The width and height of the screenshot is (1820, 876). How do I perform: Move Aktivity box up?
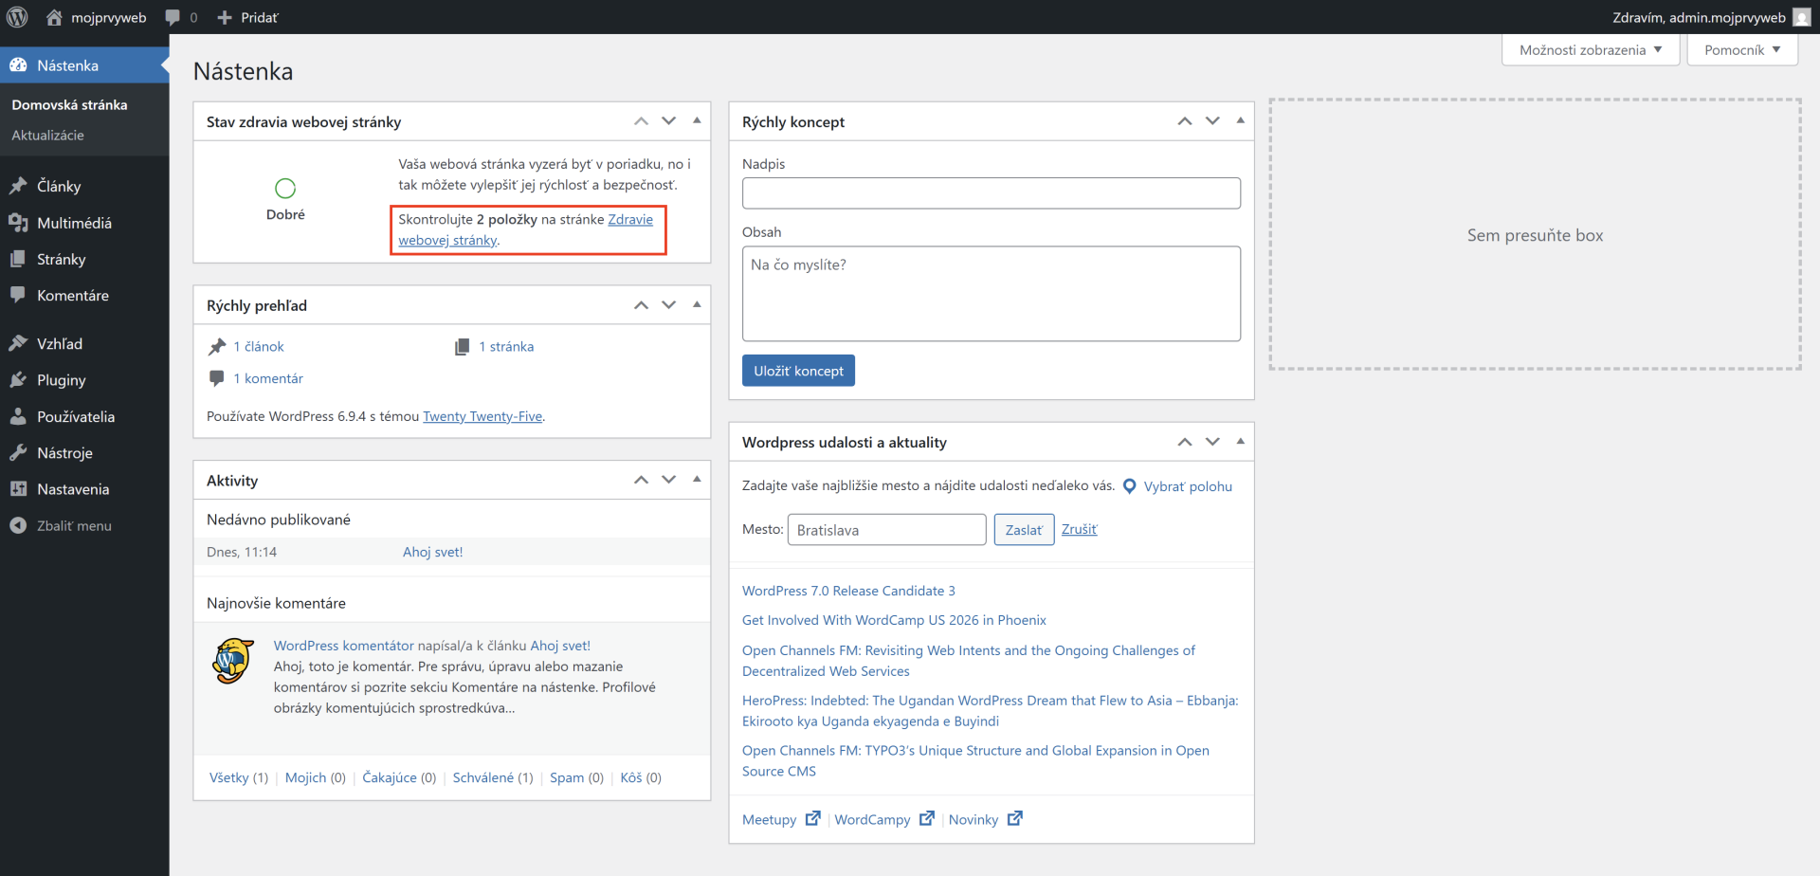(x=642, y=480)
